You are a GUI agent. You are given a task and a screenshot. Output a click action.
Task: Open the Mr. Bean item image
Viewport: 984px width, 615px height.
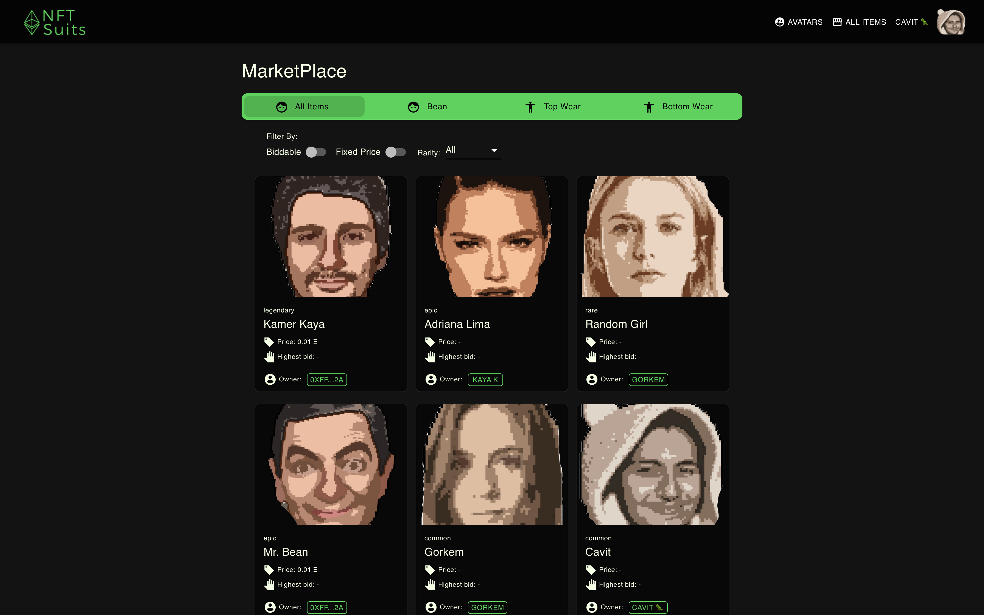point(331,464)
